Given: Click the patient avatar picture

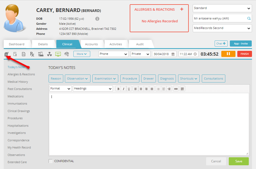Looking at the screenshot, I should point(15,18).
